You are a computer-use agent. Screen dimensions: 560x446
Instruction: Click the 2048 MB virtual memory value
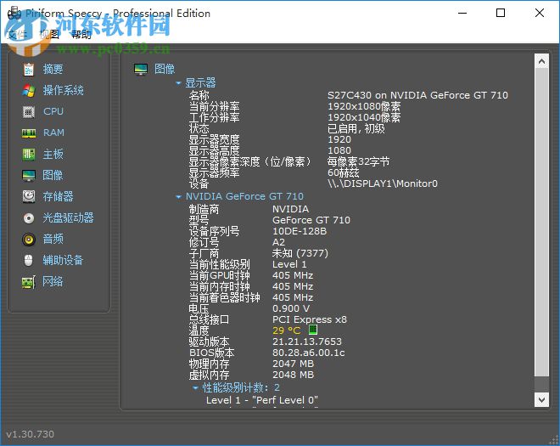coord(294,375)
